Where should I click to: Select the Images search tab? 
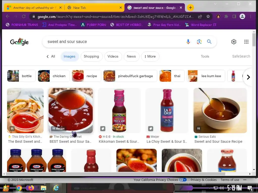tap(70, 57)
